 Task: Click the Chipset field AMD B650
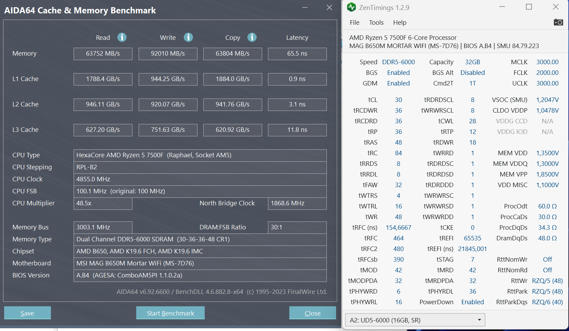(x=200, y=252)
